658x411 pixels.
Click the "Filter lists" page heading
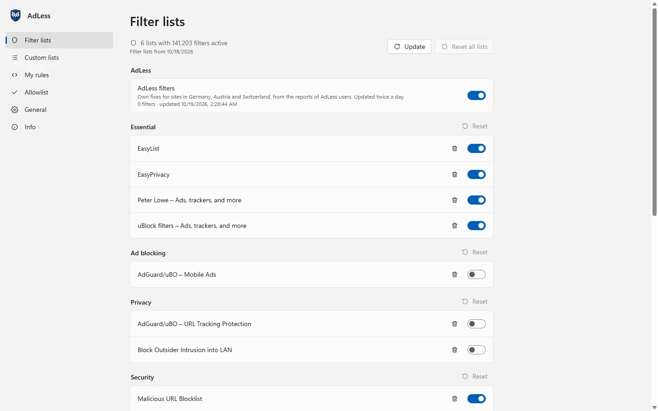[x=157, y=22]
